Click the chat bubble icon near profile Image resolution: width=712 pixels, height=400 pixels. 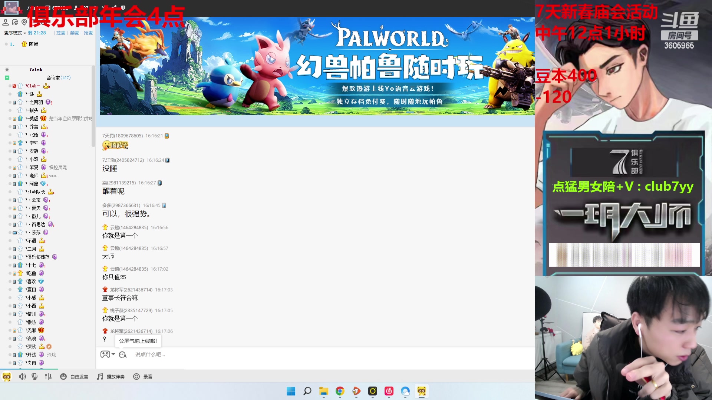click(x=15, y=22)
